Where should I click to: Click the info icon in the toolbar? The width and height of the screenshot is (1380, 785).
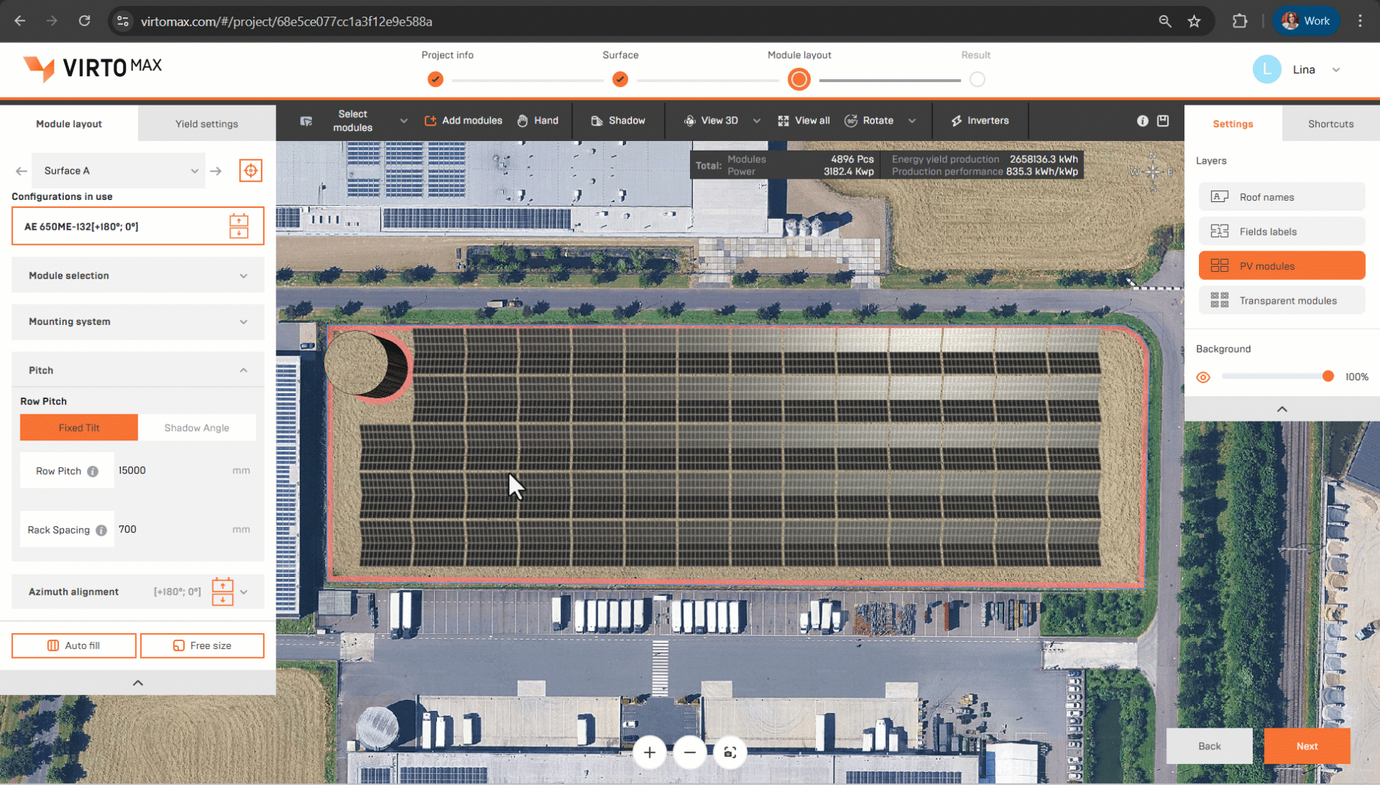pyautogui.click(x=1142, y=121)
